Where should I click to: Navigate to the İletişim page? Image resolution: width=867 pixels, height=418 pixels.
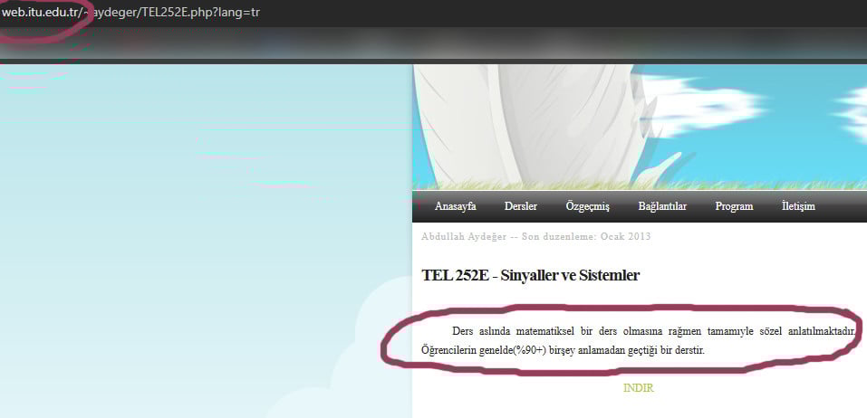pos(798,206)
